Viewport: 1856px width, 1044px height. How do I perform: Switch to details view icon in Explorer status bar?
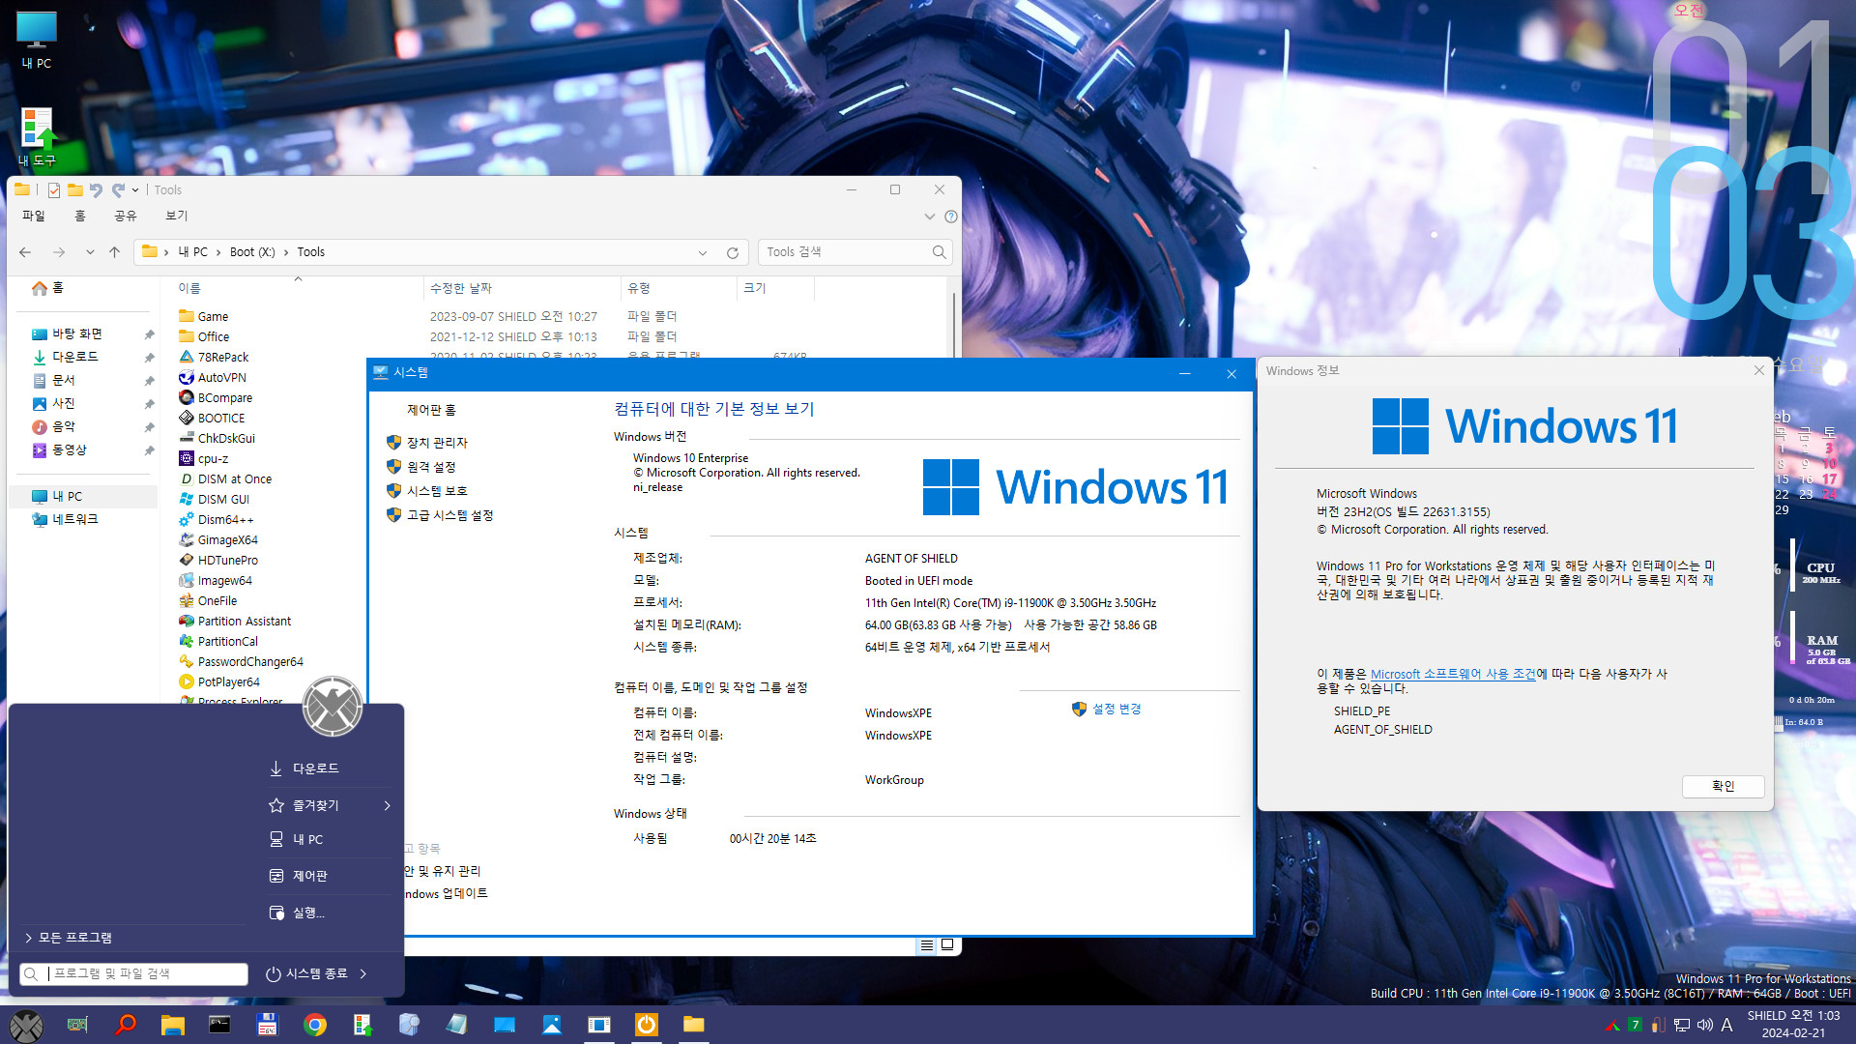click(x=927, y=945)
